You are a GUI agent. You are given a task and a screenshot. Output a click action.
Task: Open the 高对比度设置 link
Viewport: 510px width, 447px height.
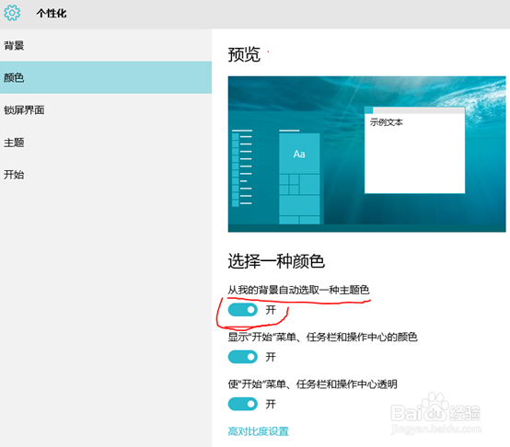[259, 431]
